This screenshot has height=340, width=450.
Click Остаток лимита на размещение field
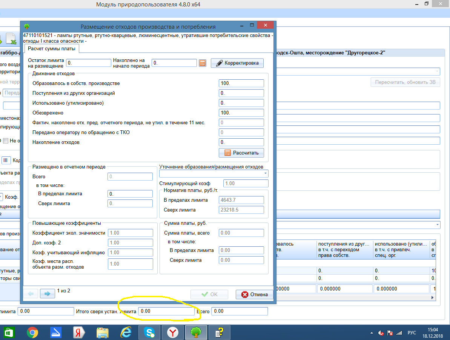point(88,63)
